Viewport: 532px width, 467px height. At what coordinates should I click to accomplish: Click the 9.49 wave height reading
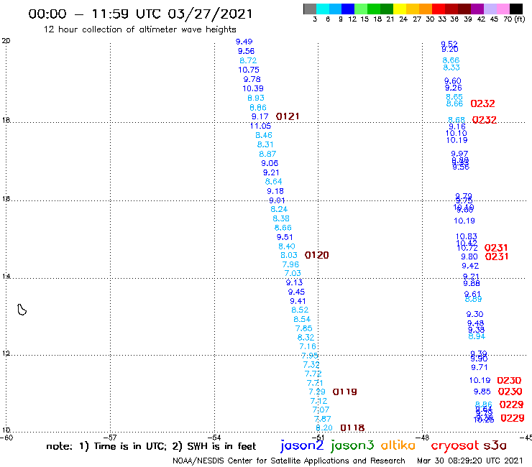pos(244,42)
